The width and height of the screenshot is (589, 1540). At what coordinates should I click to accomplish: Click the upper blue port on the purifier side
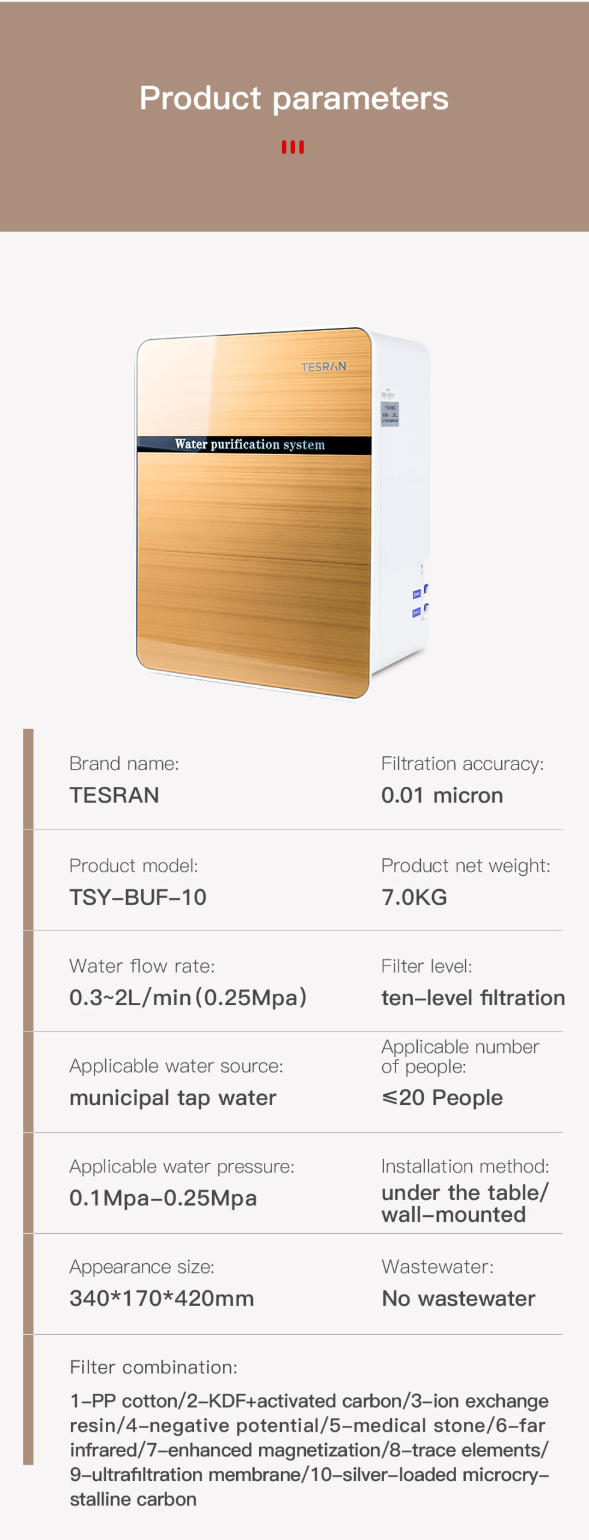pos(417,594)
